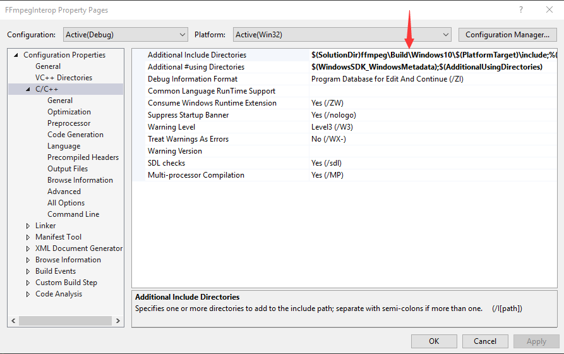Expand the Build Events node

[x=28, y=272]
